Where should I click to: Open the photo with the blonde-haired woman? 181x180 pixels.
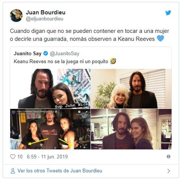tap(131, 88)
